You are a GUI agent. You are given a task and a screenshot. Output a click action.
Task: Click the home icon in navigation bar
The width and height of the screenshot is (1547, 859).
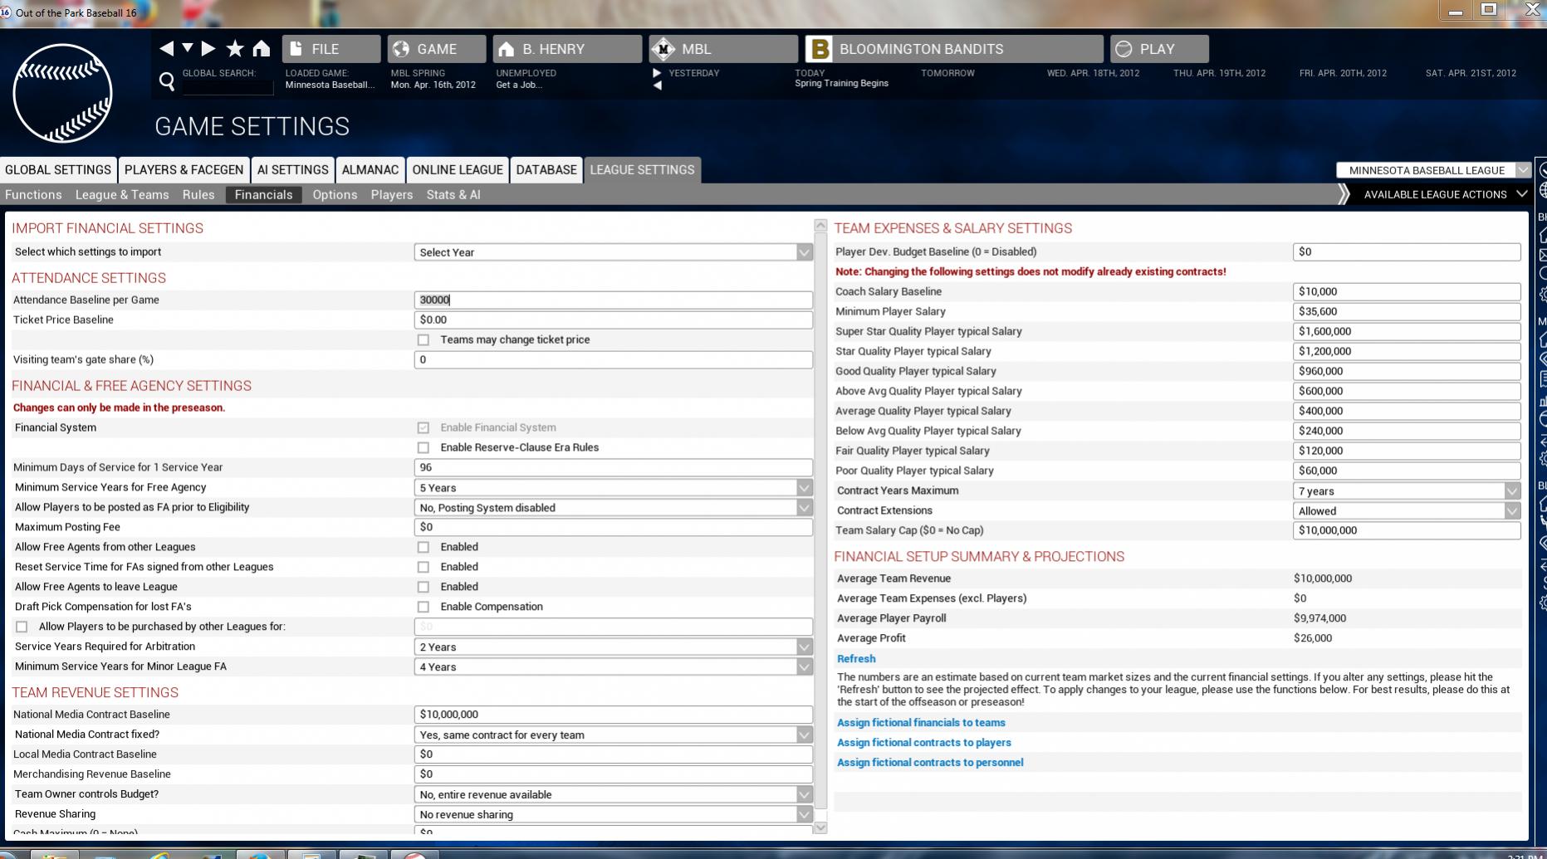pos(262,49)
